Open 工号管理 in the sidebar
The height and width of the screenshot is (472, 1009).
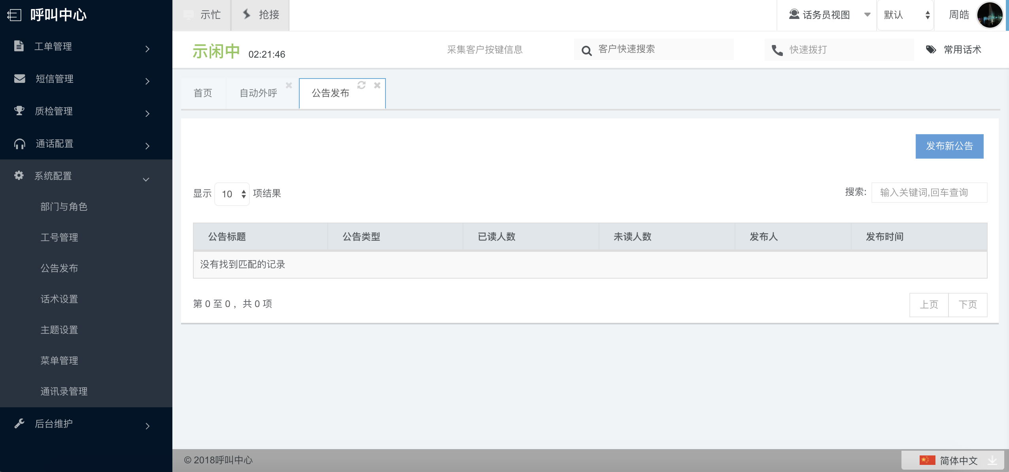[59, 237]
